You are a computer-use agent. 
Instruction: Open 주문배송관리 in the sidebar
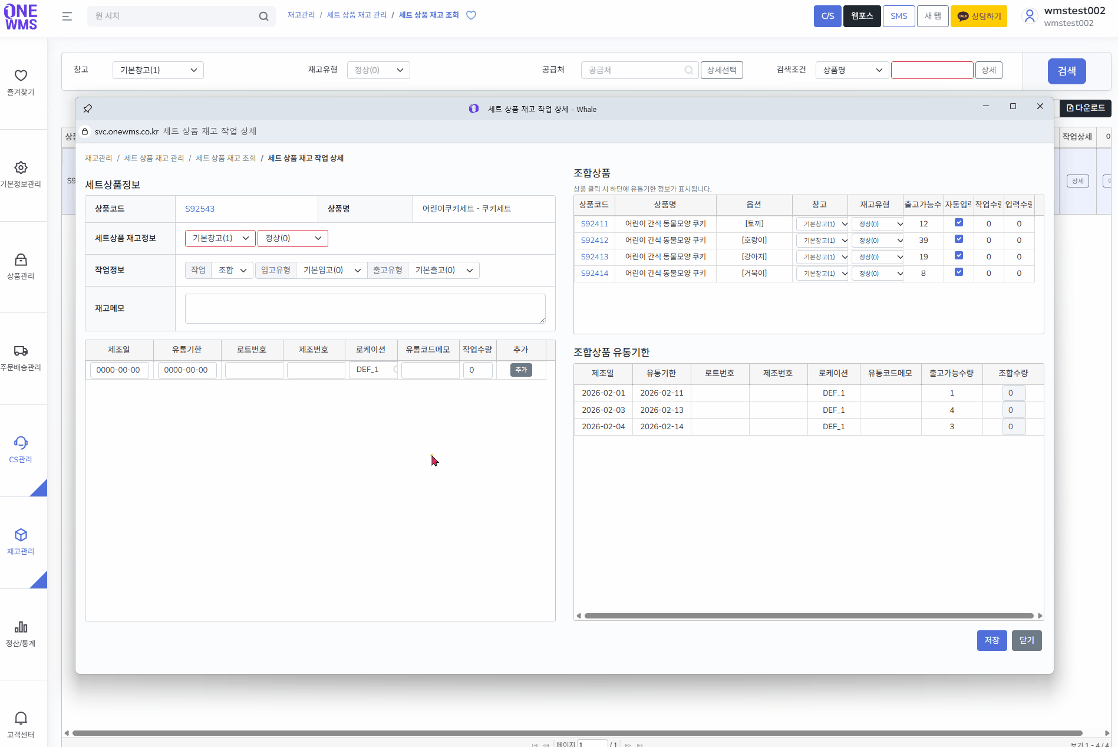coord(21,358)
